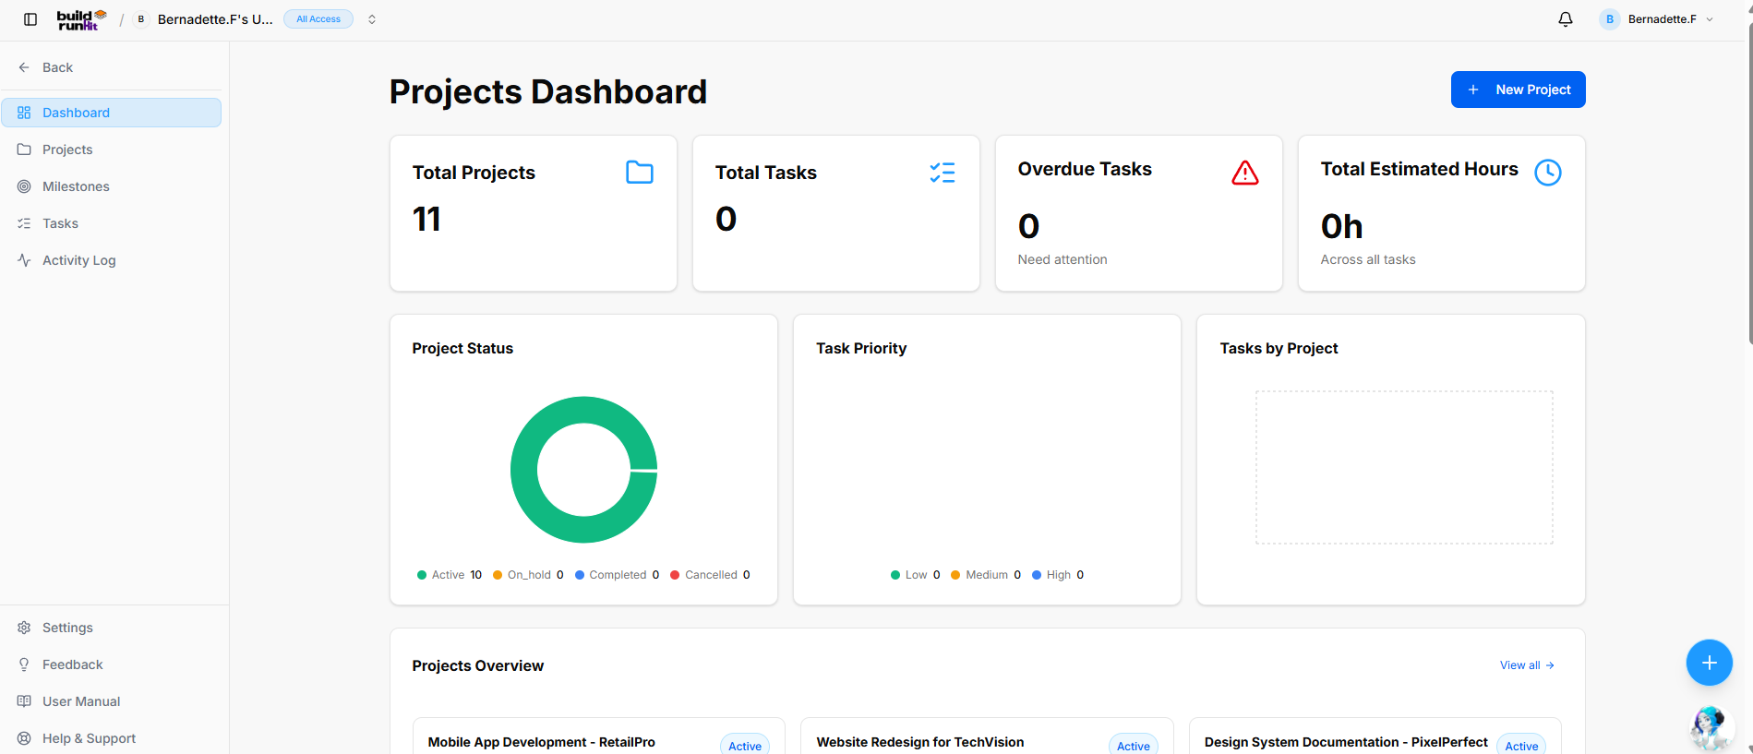
Task: Follow the View all link
Action: coord(1527,665)
